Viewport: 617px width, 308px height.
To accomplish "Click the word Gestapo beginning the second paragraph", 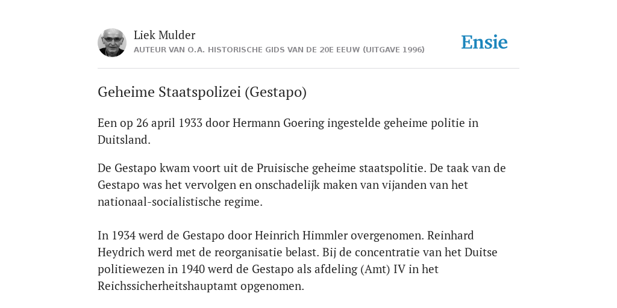I will click(136, 168).
